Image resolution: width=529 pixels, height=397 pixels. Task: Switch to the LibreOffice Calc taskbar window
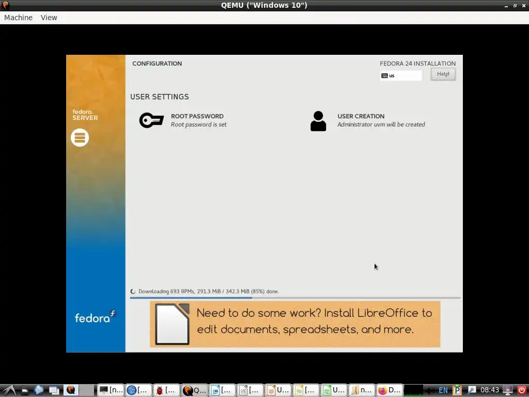(334, 390)
